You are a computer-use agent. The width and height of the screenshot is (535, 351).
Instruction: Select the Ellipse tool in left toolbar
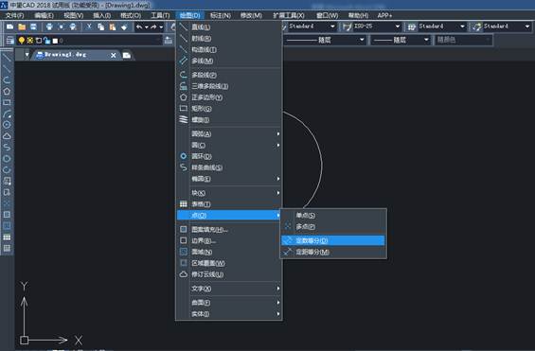[7, 158]
